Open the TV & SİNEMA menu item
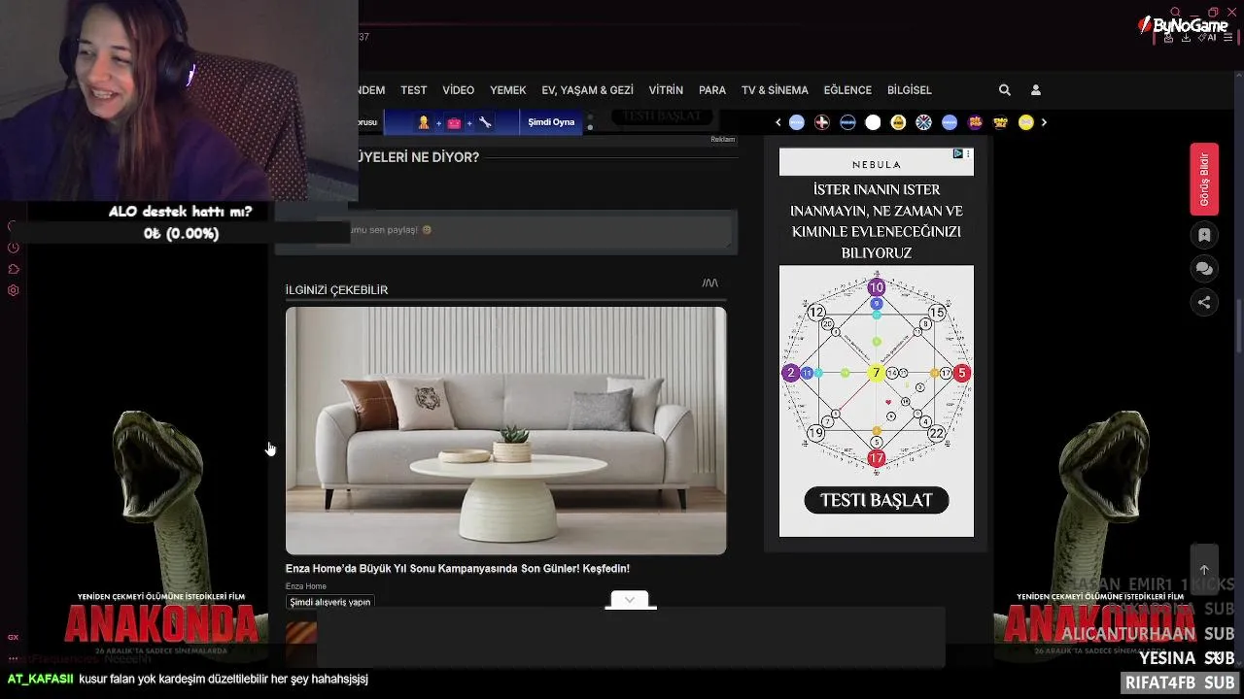This screenshot has height=699, width=1244. tap(775, 90)
